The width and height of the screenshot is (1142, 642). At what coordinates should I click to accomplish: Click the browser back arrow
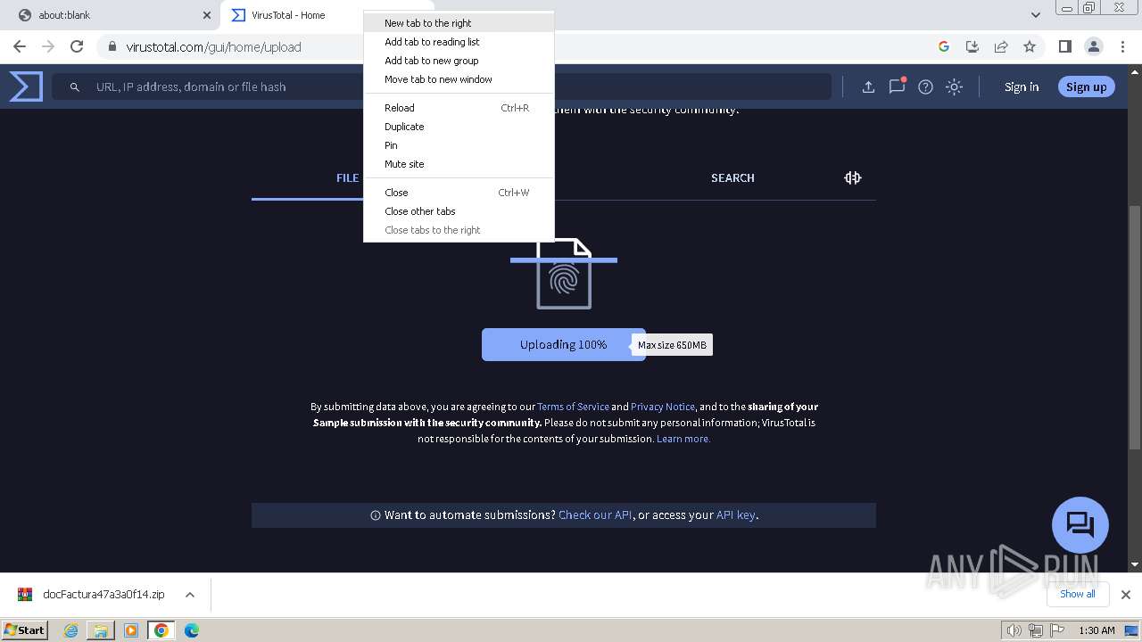click(20, 46)
